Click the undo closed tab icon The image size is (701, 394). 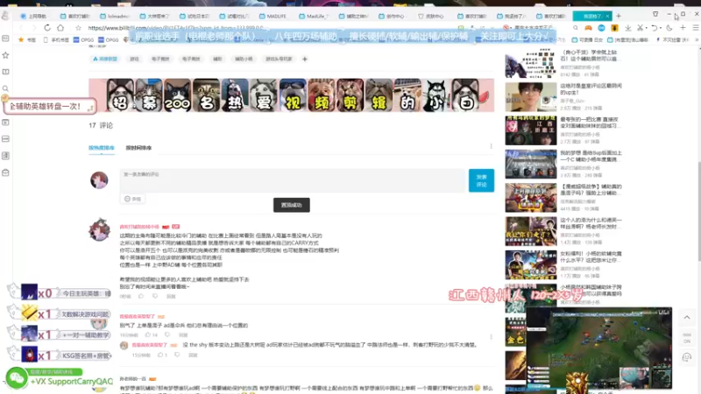click(654, 28)
